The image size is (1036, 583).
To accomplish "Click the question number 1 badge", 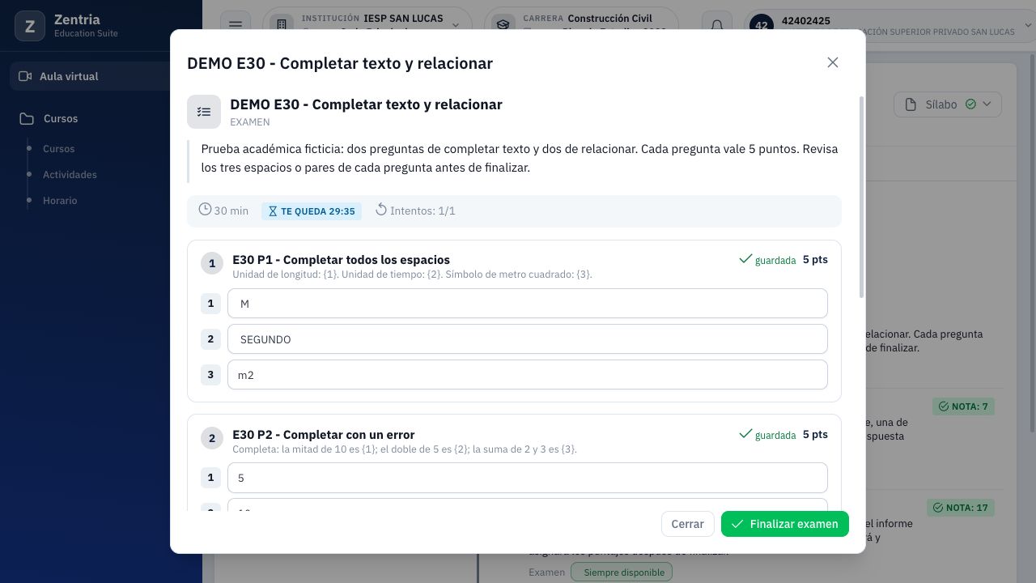I will tap(212, 263).
